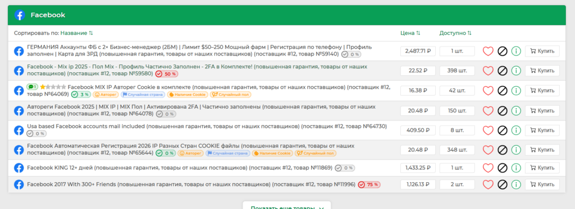This screenshot has height=209, width=575.
Task: Click Случайный пол tag on товар №65644 row
Action: point(316,154)
